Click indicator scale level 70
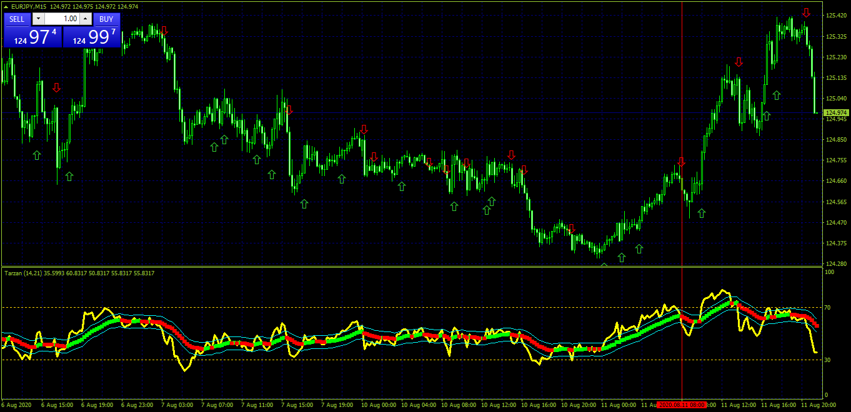The height and width of the screenshot is (412, 851). 829,308
